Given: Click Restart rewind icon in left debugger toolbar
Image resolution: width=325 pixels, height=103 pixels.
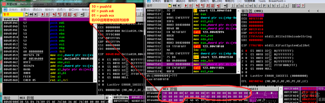Looking at the screenshot, I should [31, 14].
